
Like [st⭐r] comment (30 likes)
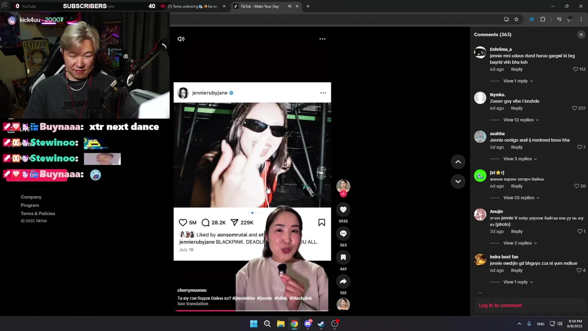tap(577, 186)
